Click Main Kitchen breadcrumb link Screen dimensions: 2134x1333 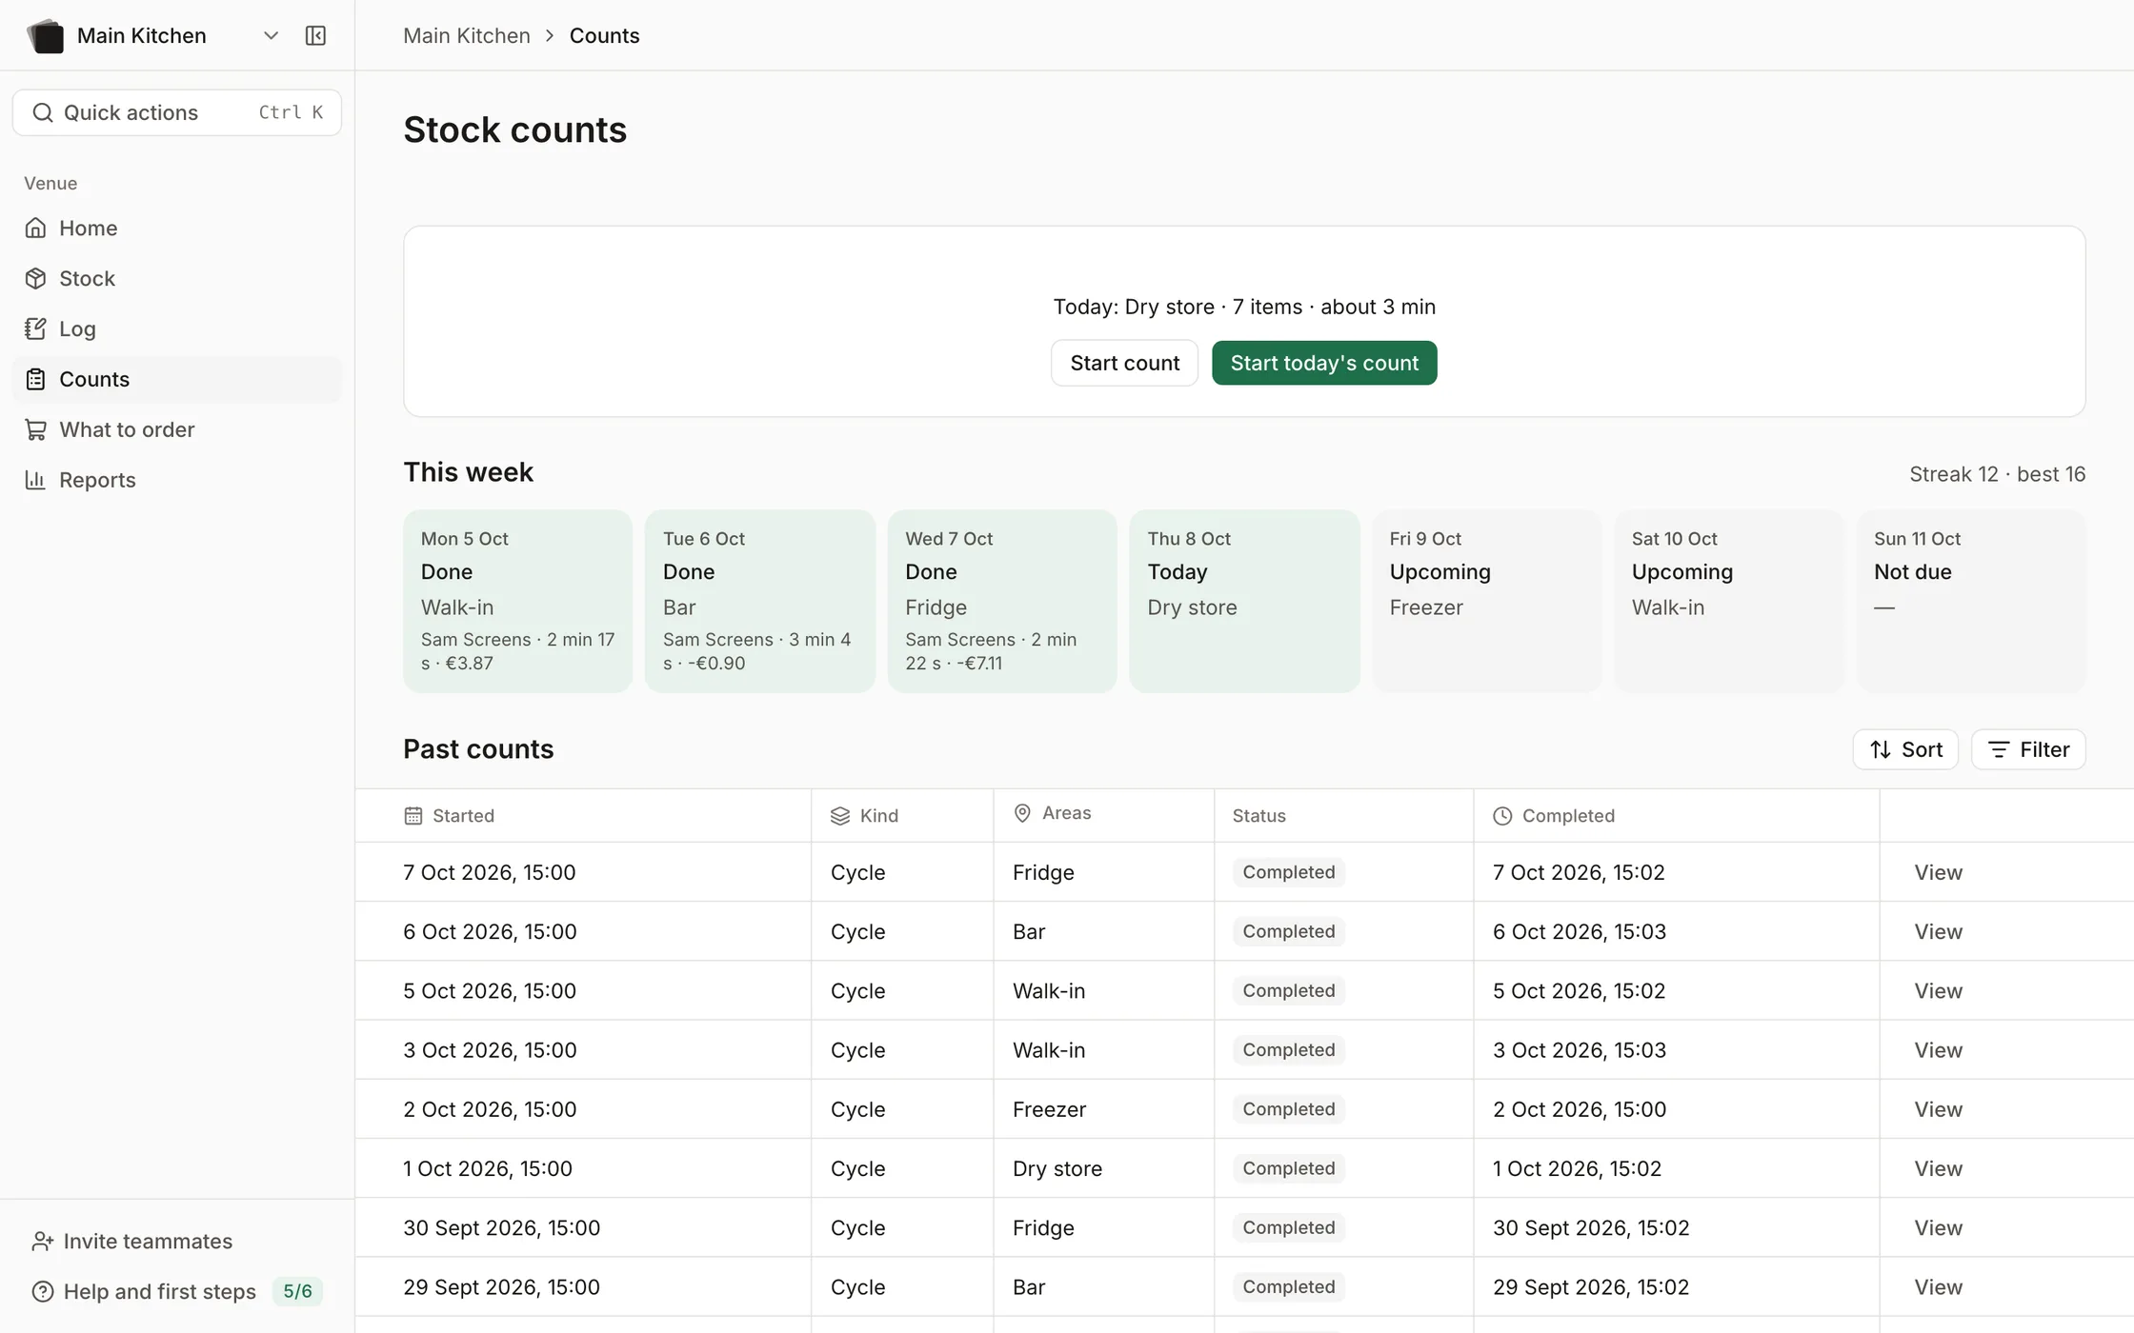point(467,35)
